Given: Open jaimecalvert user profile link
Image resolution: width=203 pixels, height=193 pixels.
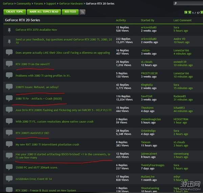Looking at the screenshot, I should coord(149,154).
